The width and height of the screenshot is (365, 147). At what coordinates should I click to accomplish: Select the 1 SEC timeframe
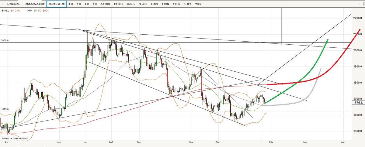[187, 4]
